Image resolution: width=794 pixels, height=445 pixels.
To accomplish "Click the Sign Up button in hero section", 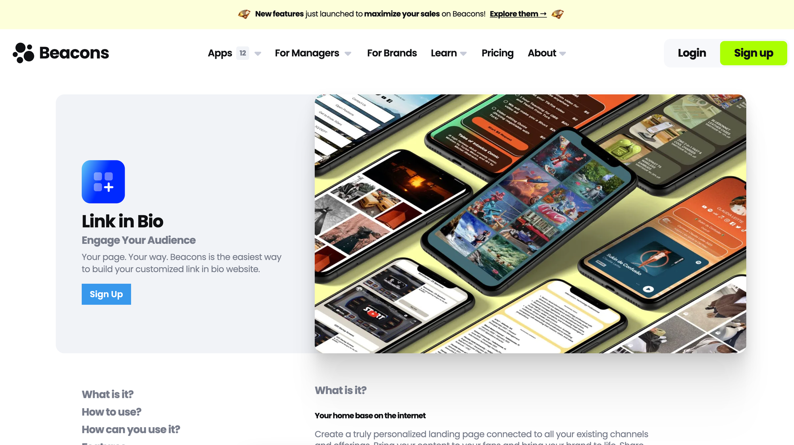I will (x=106, y=294).
